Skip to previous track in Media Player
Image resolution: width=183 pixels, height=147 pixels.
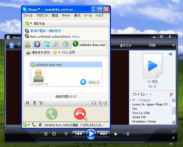point(78,134)
